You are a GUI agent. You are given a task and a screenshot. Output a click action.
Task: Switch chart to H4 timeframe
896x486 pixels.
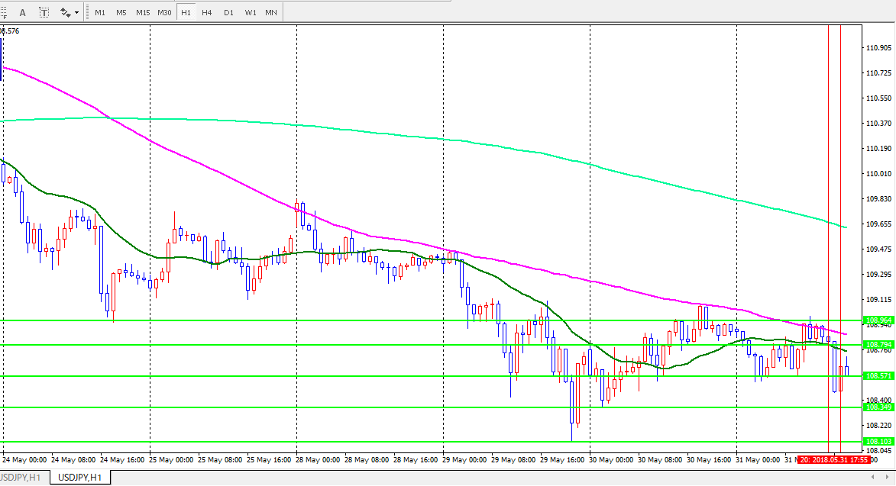pyautogui.click(x=207, y=12)
